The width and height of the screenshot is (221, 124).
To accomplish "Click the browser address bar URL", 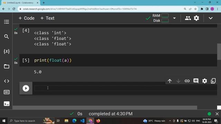I will point(80,9).
